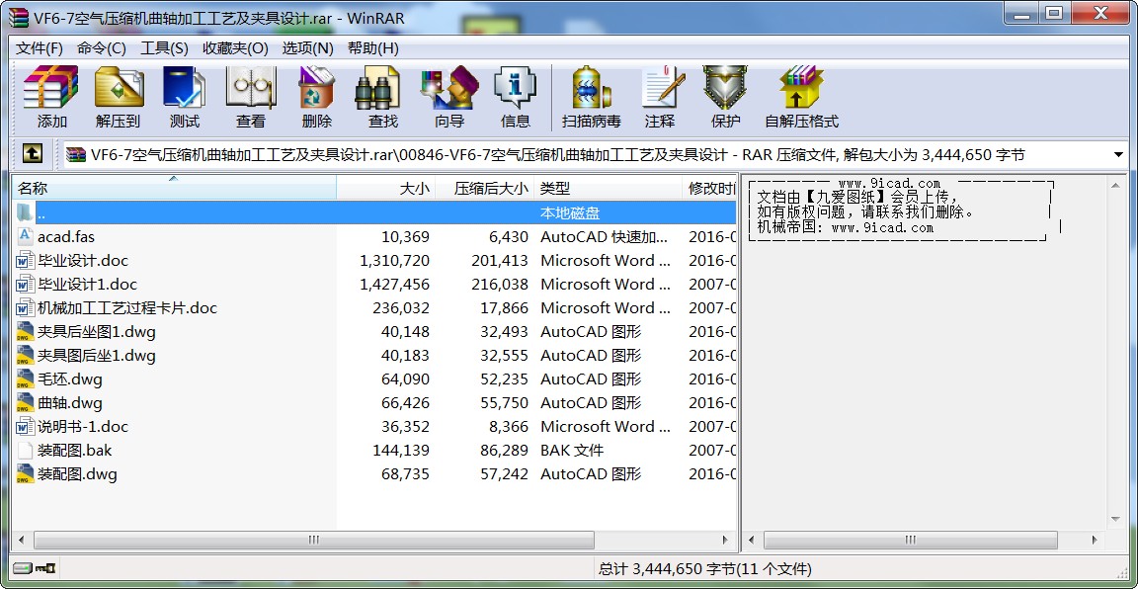Viewport: 1138px width, 589px height.
Task: Open the Find (查找) binoculars tool
Action: (x=382, y=97)
